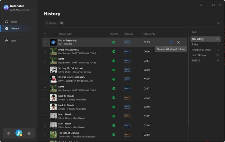
Task: Filter by Recently (7 Days)
Action: coord(205,50)
